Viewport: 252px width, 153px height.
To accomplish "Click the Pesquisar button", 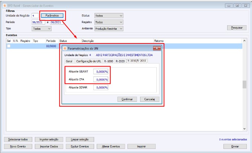I will (237, 28).
